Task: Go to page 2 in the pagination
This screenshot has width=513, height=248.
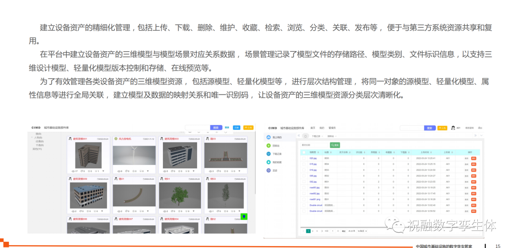Action: click(313, 231)
